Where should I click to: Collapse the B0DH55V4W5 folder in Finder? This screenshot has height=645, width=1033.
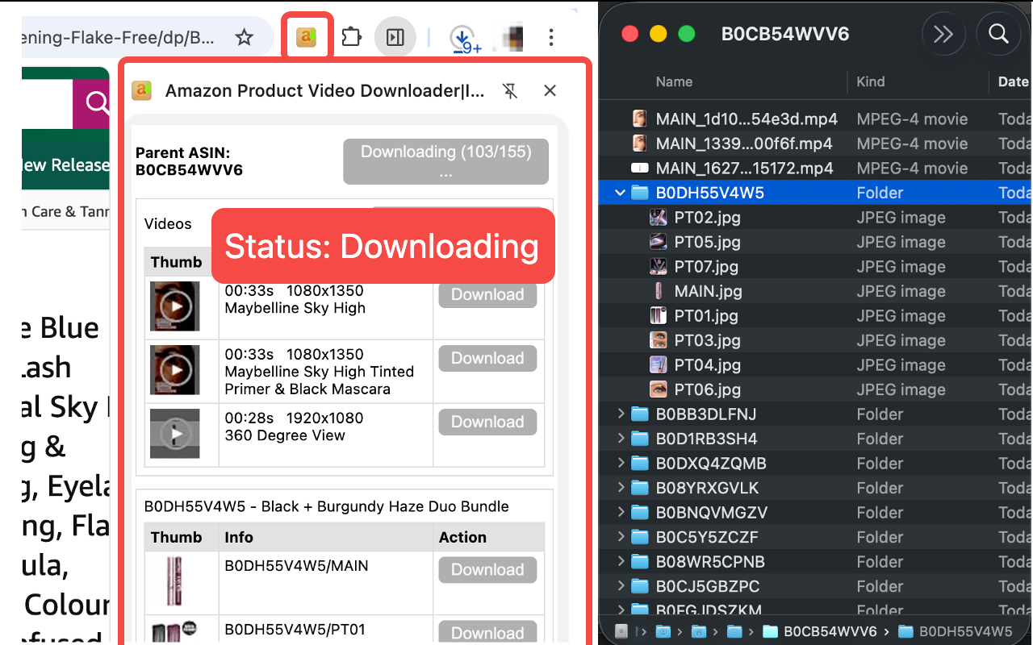621,193
